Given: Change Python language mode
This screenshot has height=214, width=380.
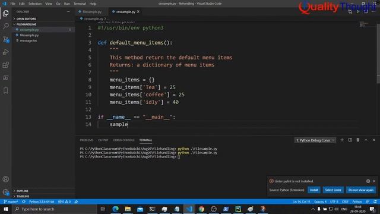Looking at the screenshot, I should (357, 202).
